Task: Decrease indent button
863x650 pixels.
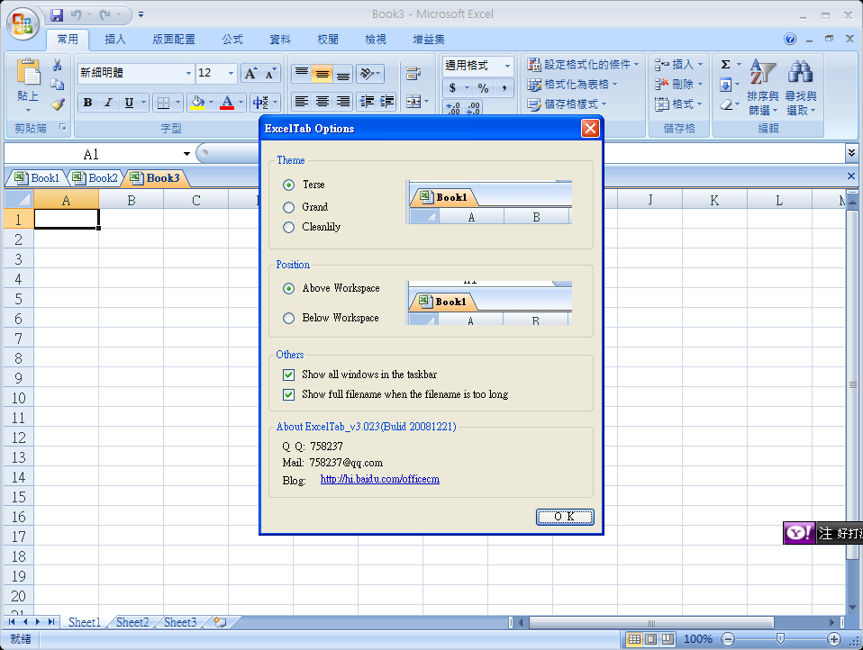Action: [x=367, y=101]
